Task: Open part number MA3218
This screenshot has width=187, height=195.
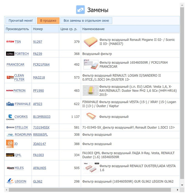Action: pos(39,77)
